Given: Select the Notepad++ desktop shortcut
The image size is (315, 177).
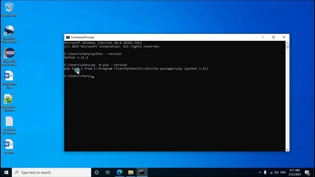Looking at the screenshot, I should (9, 103).
